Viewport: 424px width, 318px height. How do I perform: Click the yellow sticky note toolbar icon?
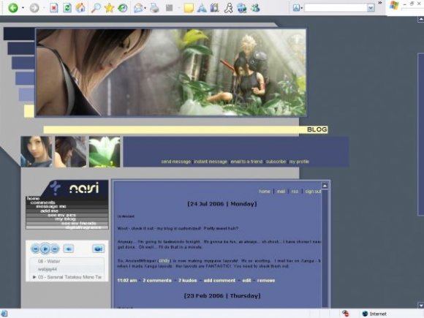click(x=189, y=8)
